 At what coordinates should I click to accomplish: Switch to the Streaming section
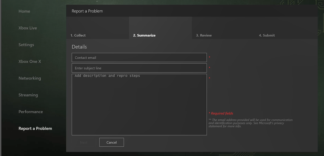pos(28,95)
